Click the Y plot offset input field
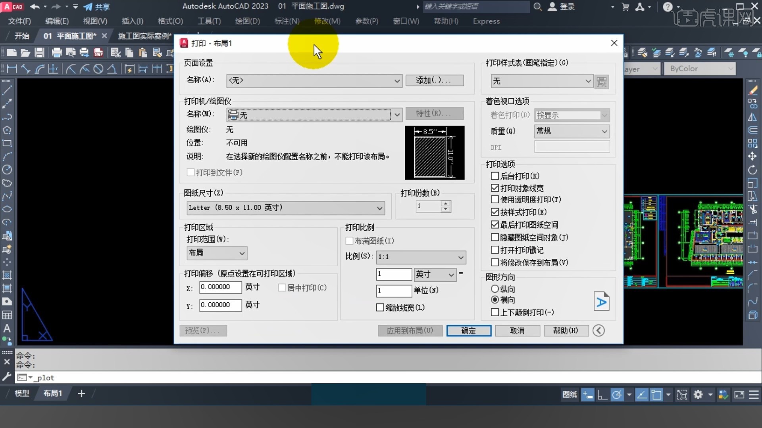The image size is (762, 428). coord(220,305)
